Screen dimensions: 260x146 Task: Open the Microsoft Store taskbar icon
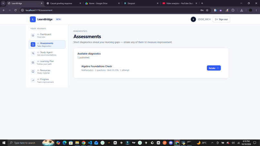[71, 143]
